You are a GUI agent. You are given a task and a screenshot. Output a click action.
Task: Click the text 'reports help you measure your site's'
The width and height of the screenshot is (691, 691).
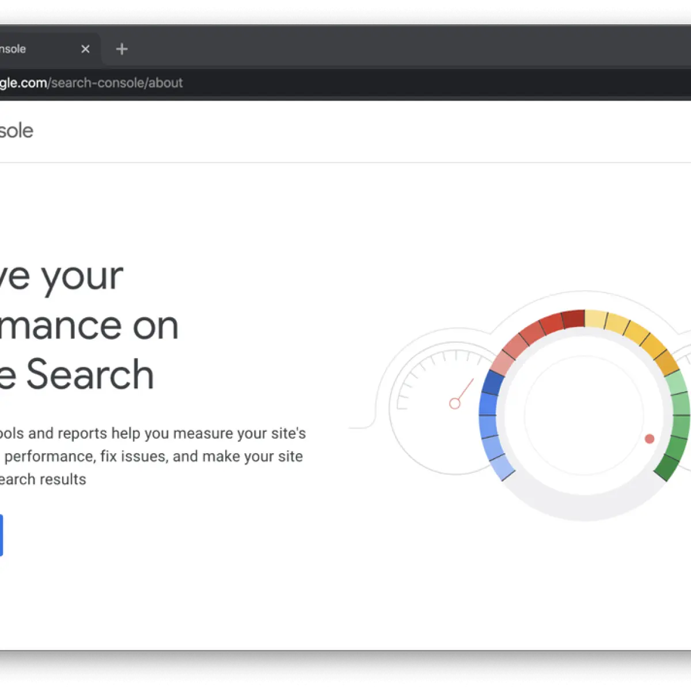[x=184, y=433]
